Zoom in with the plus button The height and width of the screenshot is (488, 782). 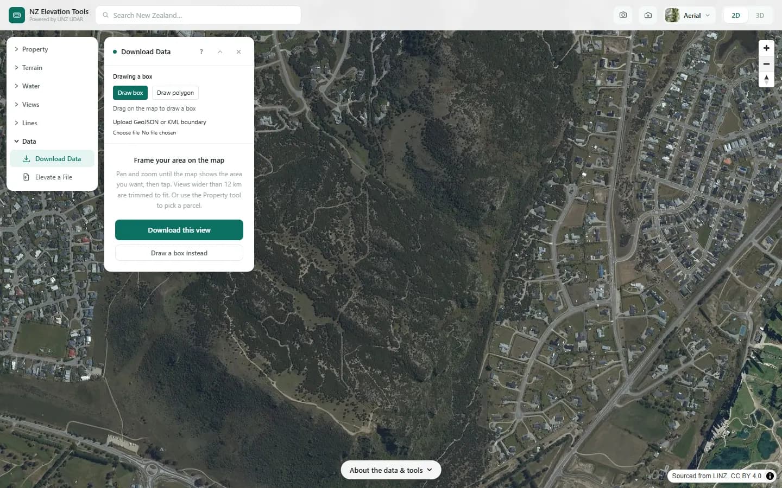pos(766,48)
